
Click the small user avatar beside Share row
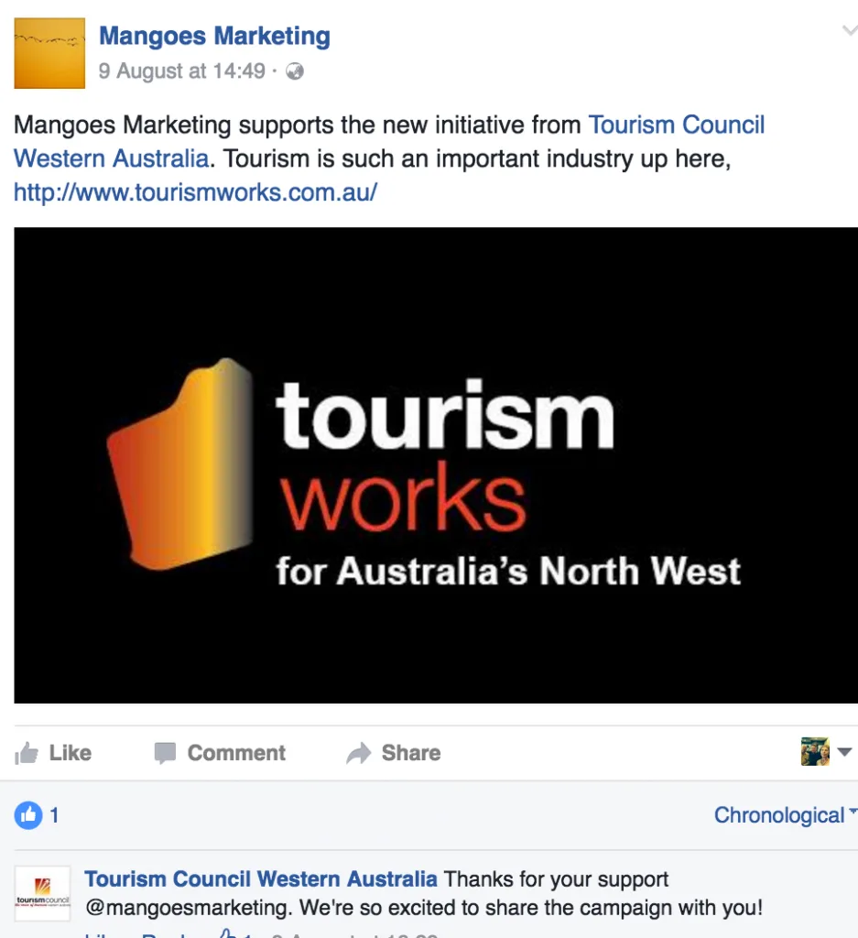coord(815,752)
